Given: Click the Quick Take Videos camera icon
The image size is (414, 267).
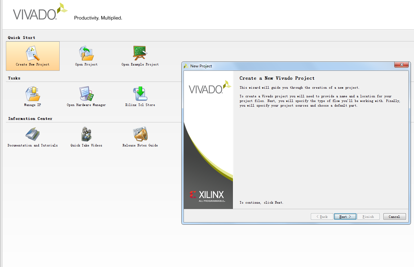Looking at the screenshot, I should (86, 134).
